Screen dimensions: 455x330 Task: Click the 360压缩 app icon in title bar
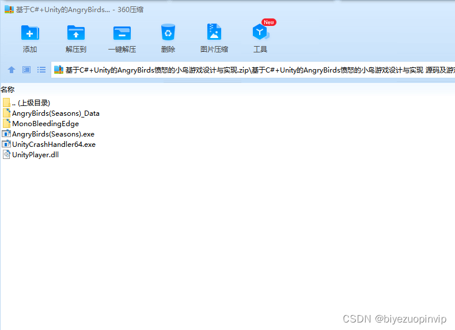click(9, 10)
